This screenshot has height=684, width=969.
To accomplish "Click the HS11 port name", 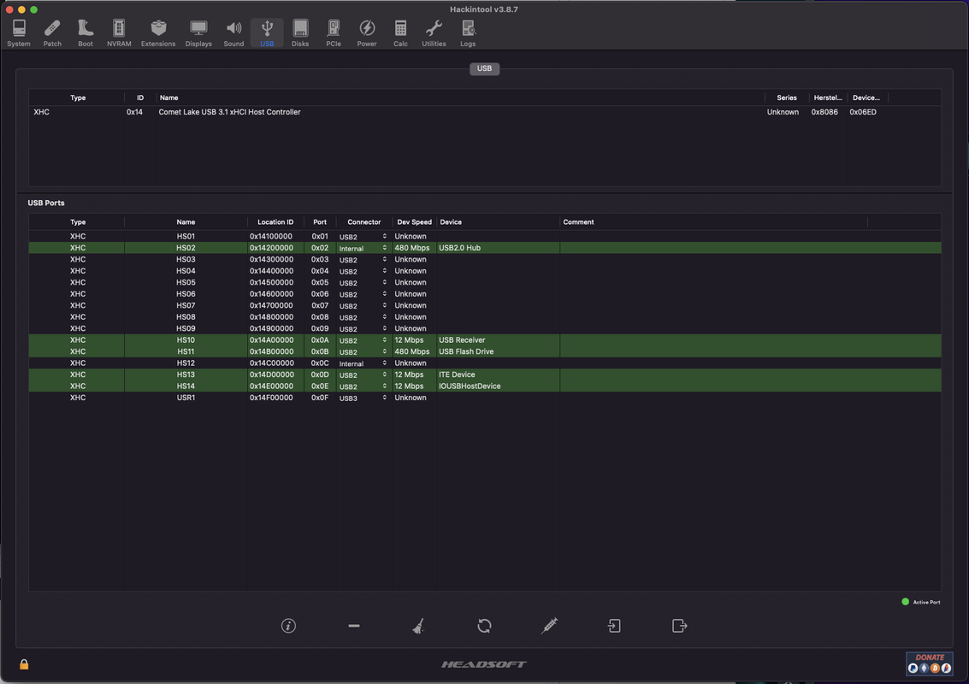I will click(186, 351).
